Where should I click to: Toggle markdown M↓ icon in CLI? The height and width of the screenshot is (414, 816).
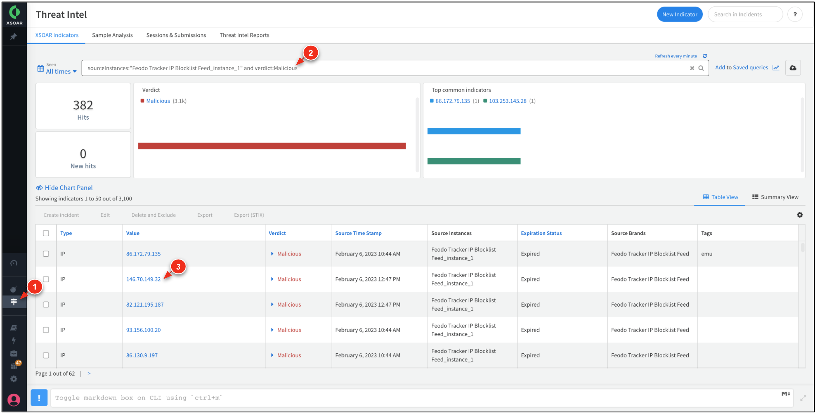pos(786,394)
